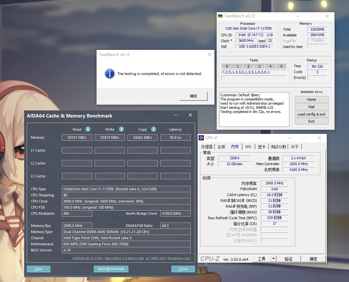
Task: Click test box 4 in TestMem5 Tests
Action: pos(270,66)
